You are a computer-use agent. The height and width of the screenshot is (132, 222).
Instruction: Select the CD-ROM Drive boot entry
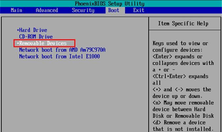[x=36, y=37]
